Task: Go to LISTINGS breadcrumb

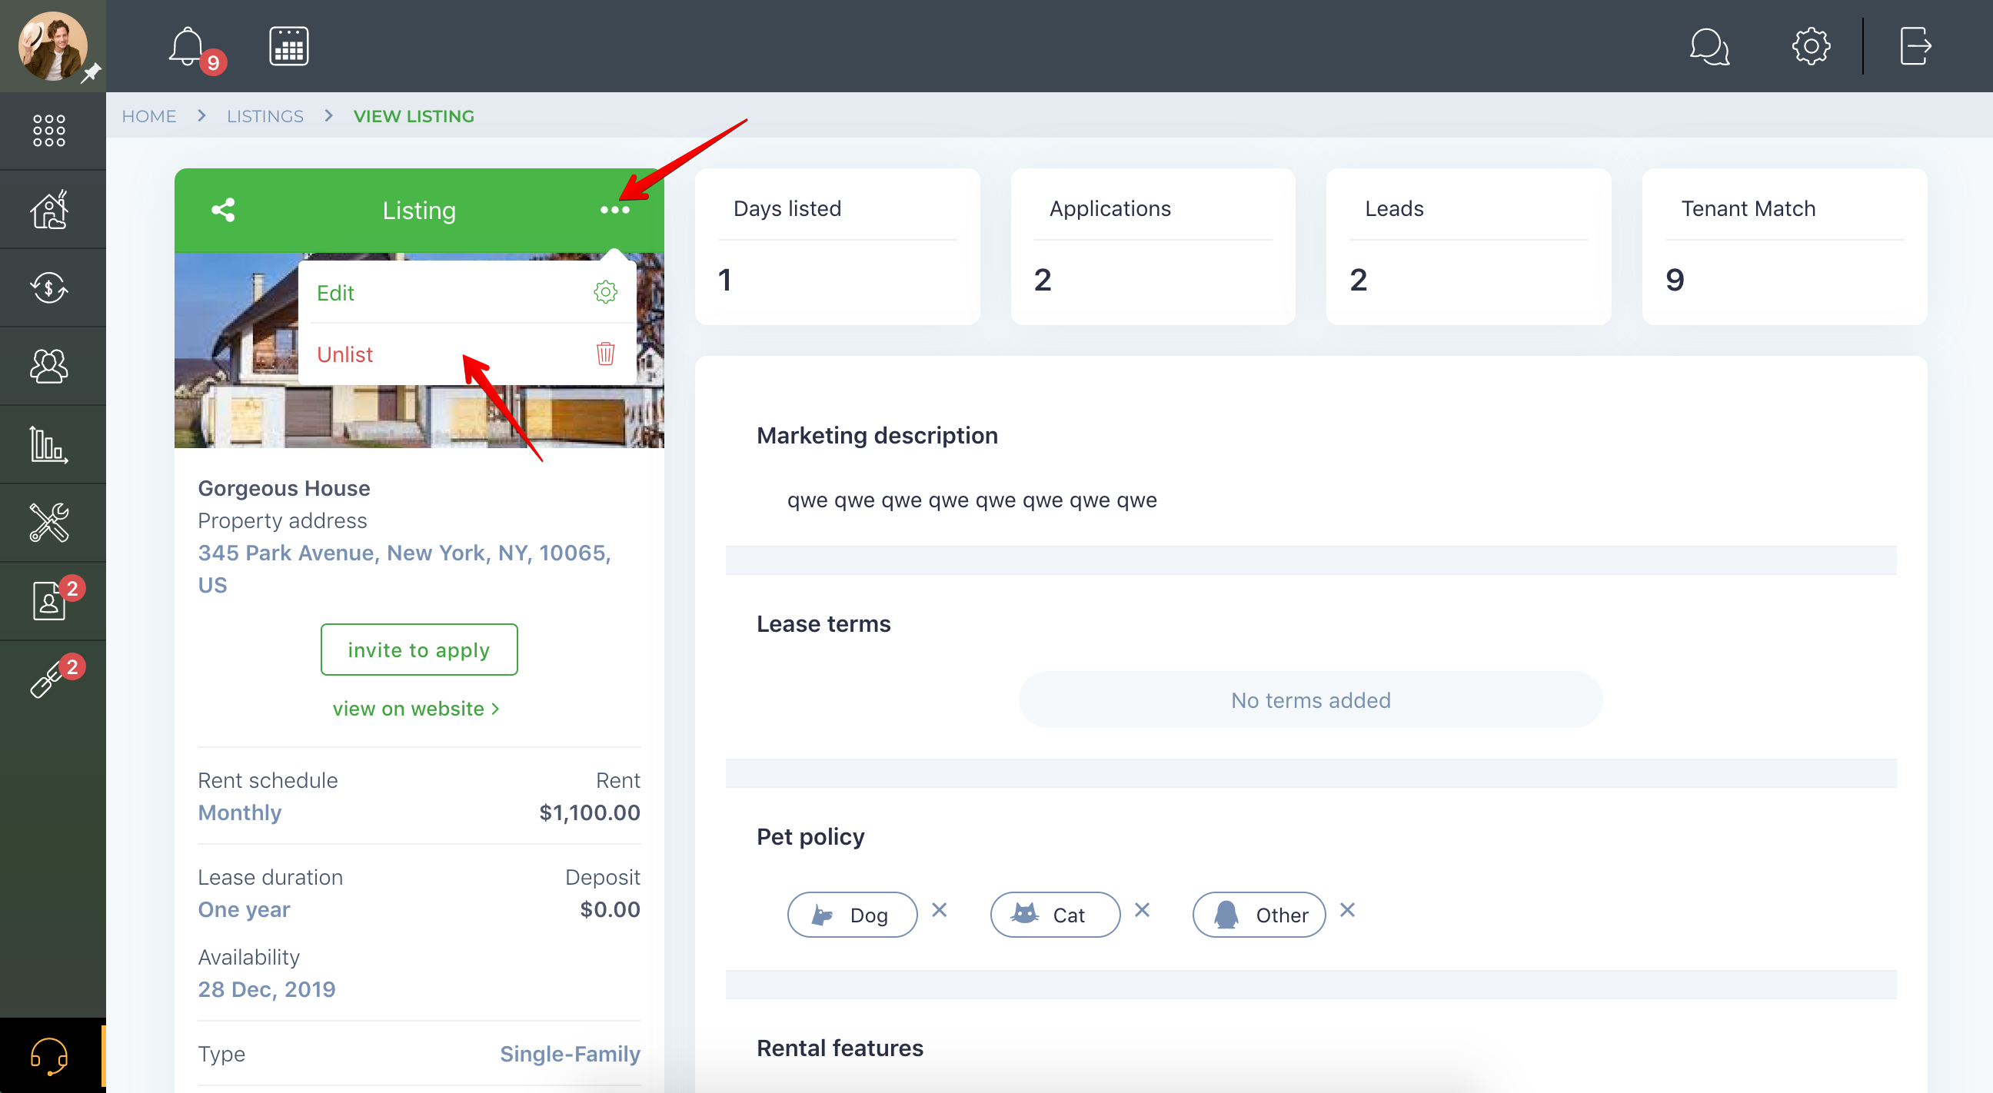Action: coord(265,116)
